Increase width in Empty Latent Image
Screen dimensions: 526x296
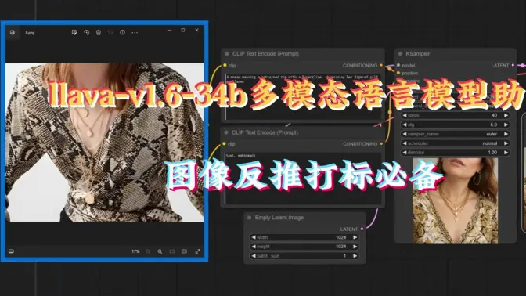[x=355, y=237]
